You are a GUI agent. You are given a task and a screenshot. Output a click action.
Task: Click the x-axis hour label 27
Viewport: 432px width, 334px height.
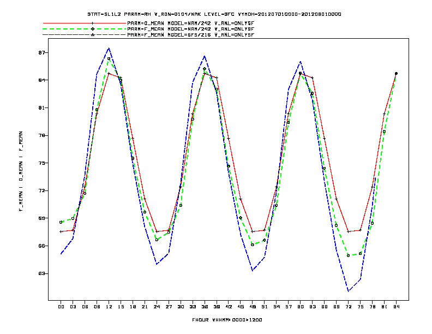pyautogui.click(x=169, y=307)
